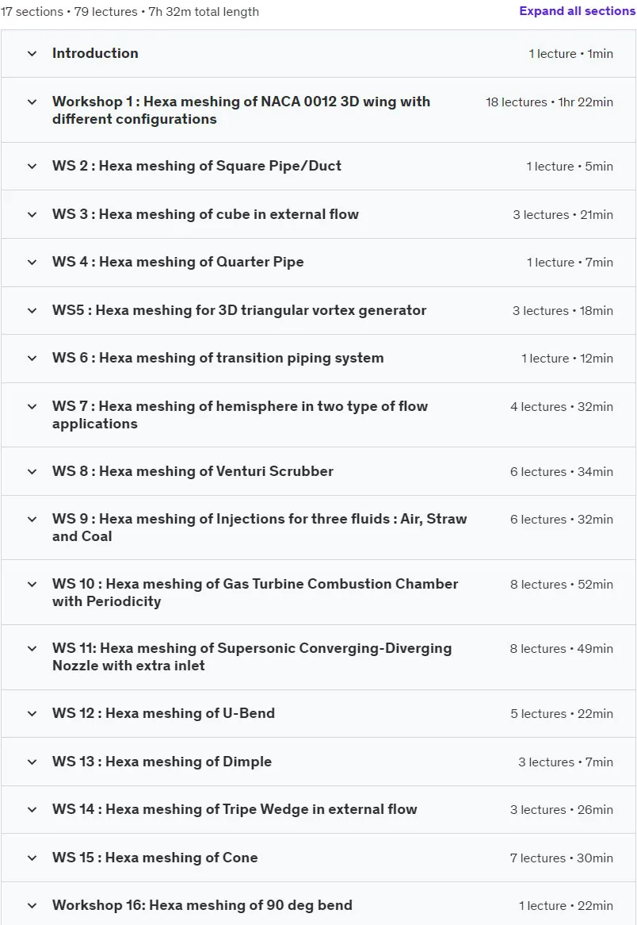This screenshot has height=925, width=637.
Task: Expand WS 12 U-Bend chevron
Action: tap(32, 714)
